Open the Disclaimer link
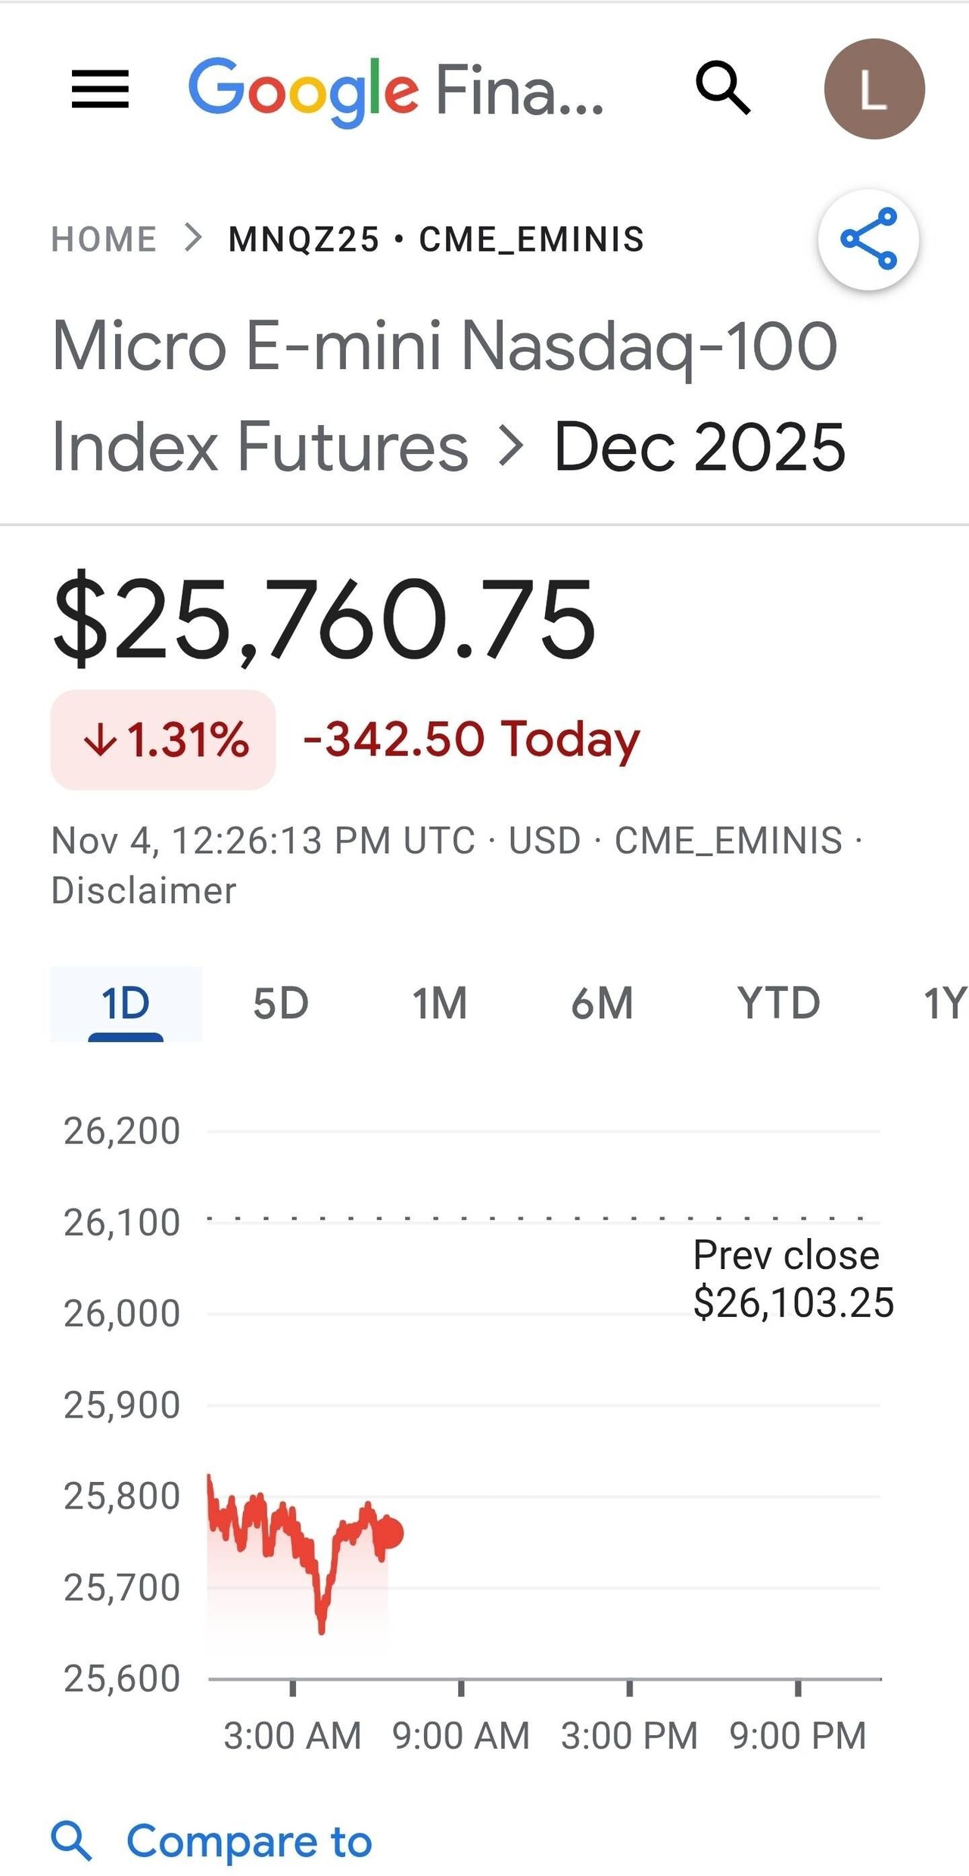 click(144, 890)
